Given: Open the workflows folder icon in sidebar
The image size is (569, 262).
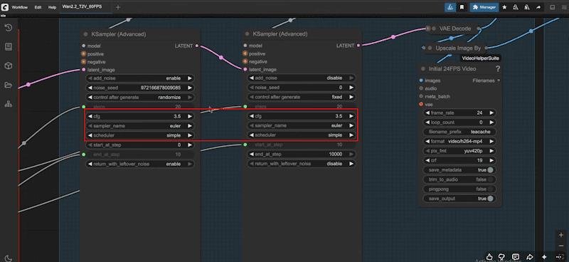Looking at the screenshot, I should pos(9,85).
